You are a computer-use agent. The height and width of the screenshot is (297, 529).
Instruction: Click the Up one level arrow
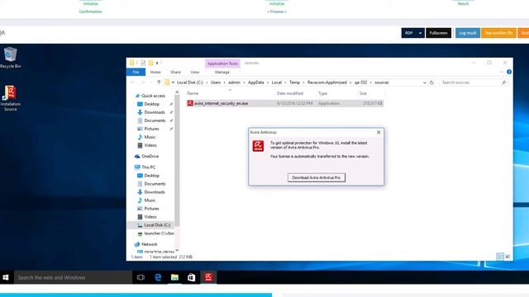pyautogui.click(x=159, y=82)
